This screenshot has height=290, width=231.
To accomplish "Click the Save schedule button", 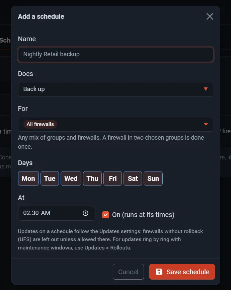I will click(x=182, y=272).
